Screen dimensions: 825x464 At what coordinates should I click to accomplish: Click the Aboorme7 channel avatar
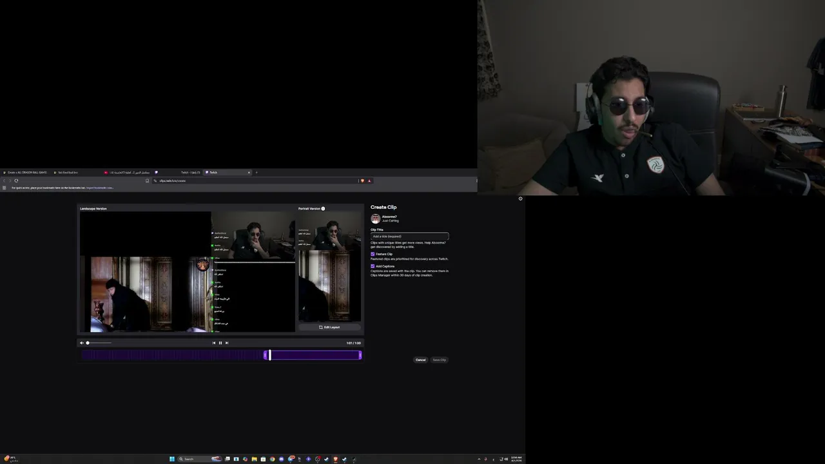pos(375,218)
